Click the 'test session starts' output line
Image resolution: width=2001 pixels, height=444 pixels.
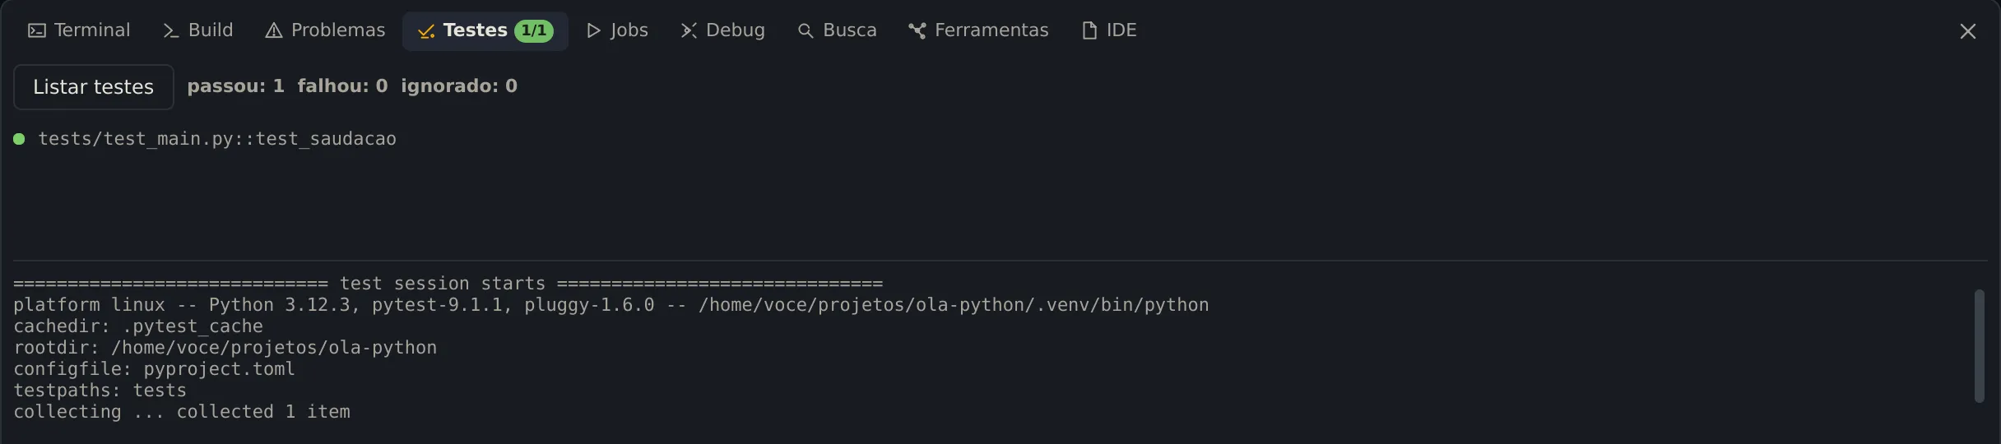(448, 284)
